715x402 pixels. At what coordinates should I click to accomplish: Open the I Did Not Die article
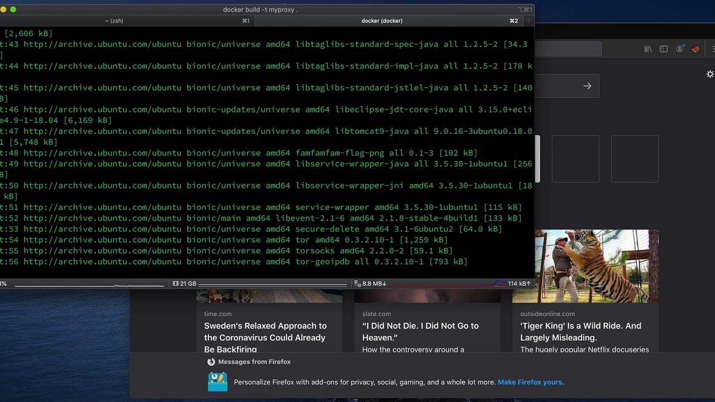coord(421,332)
